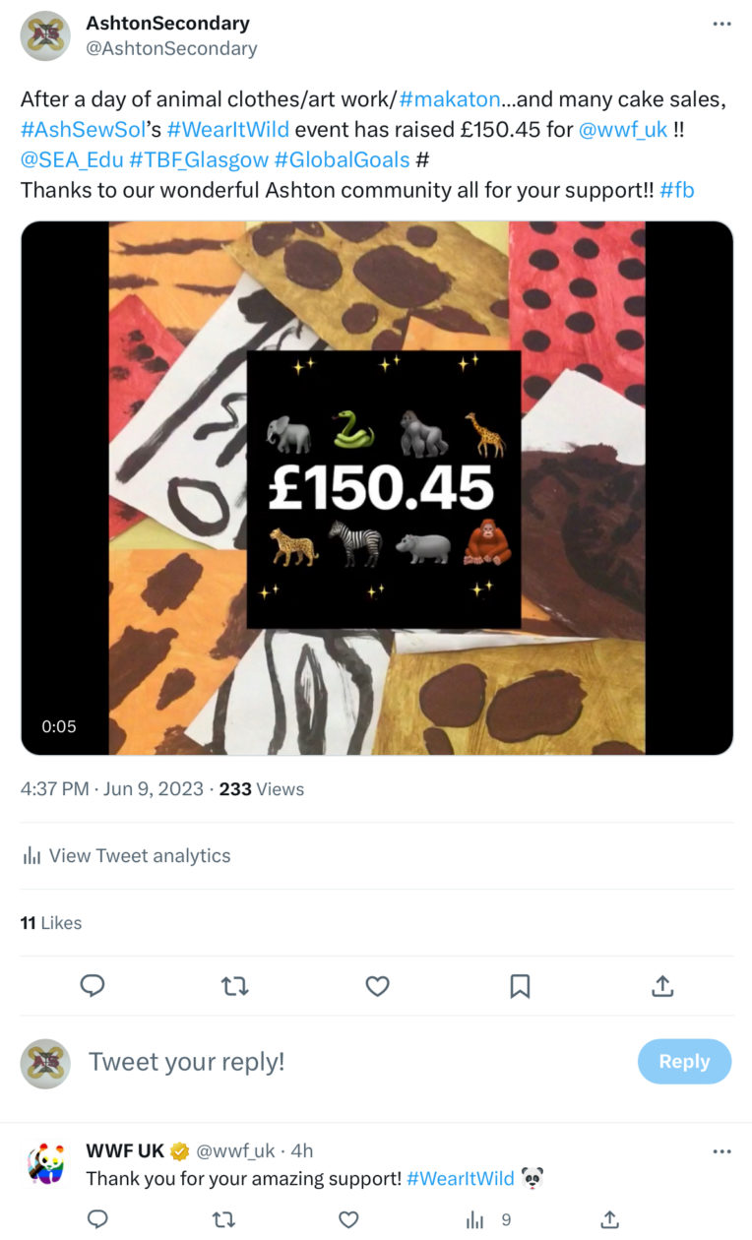This screenshot has width=752, height=1240.
Task: Play the £150.45 animal print video
Action: (377, 488)
